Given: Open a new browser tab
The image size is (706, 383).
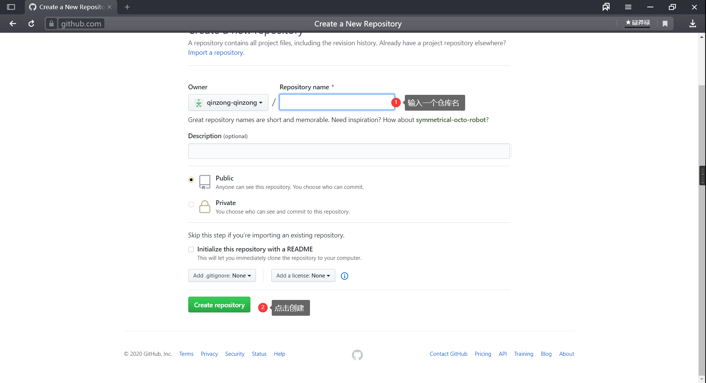Looking at the screenshot, I should 127,7.
